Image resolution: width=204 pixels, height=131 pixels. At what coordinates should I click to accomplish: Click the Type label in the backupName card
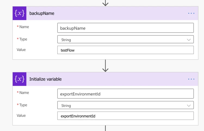(x=23, y=39)
